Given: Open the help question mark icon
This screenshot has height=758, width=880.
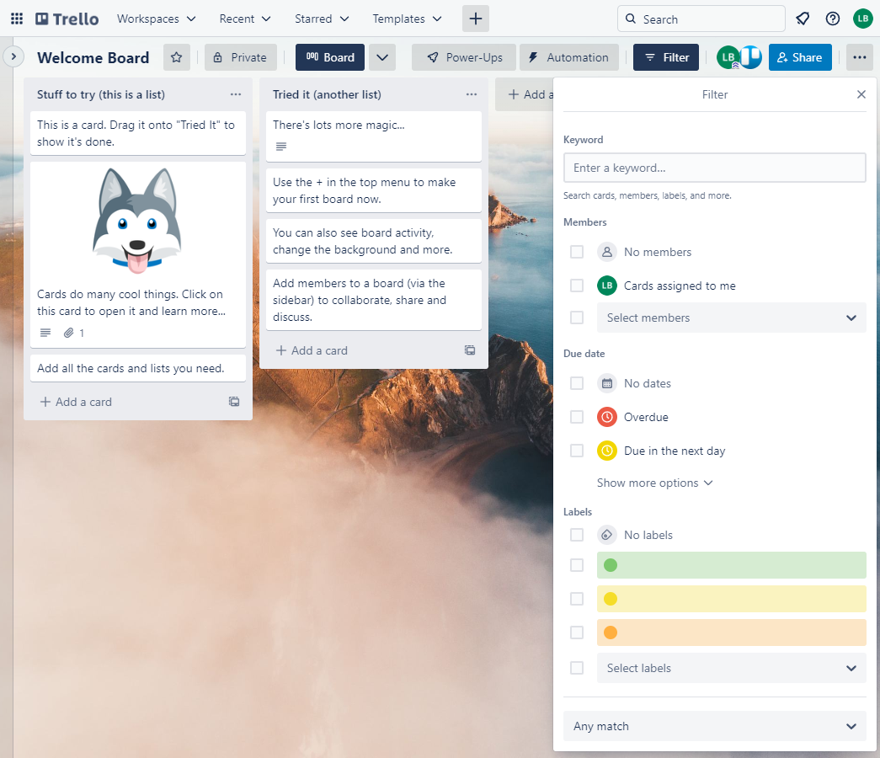Looking at the screenshot, I should 833,19.
